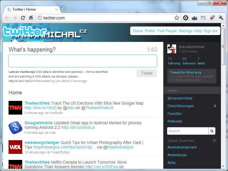228x171 pixels.
Task: View the 71 following list
Action: 174,61
